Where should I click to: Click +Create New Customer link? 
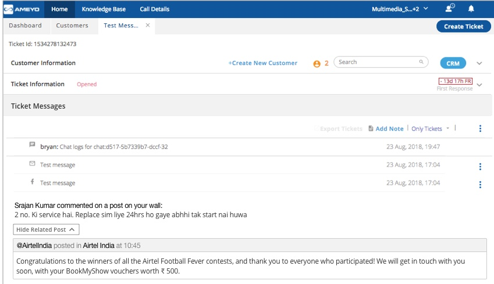[263, 63]
